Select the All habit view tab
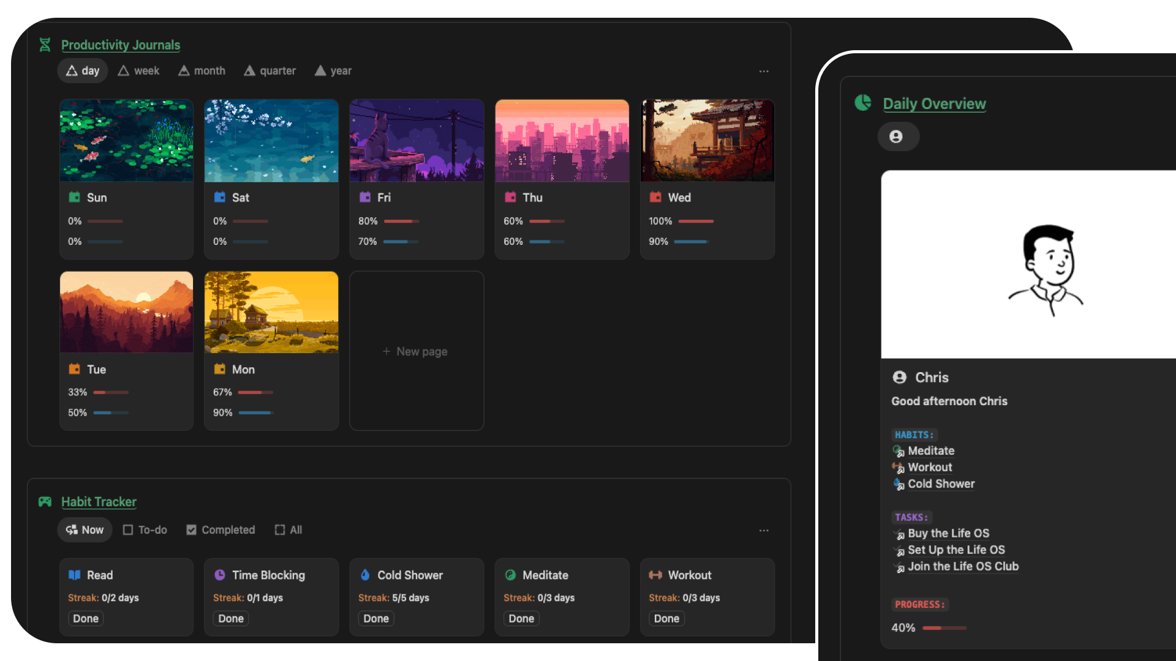 click(x=288, y=529)
